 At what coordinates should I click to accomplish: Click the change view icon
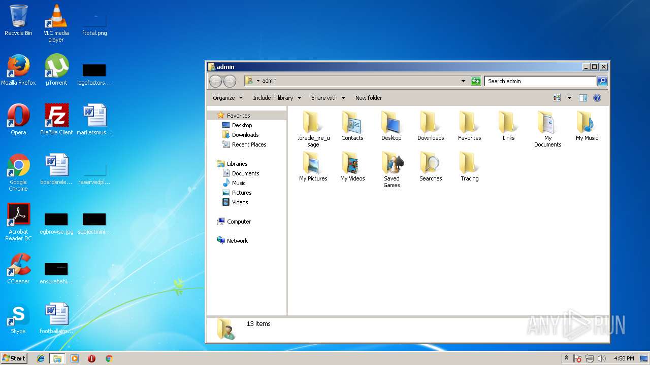pyautogui.click(x=557, y=98)
